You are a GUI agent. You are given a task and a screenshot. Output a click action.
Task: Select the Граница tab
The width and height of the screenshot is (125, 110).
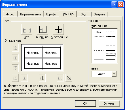click(x=67, y=14)
